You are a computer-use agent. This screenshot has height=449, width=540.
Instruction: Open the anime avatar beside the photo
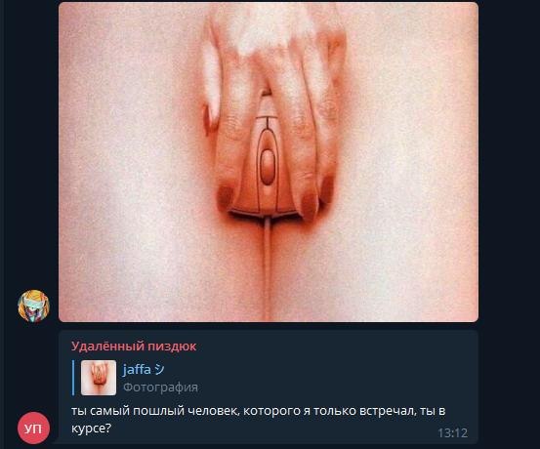click(34, 306)
